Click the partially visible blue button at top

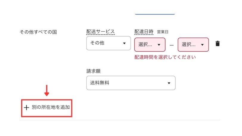tap(154, 13)
